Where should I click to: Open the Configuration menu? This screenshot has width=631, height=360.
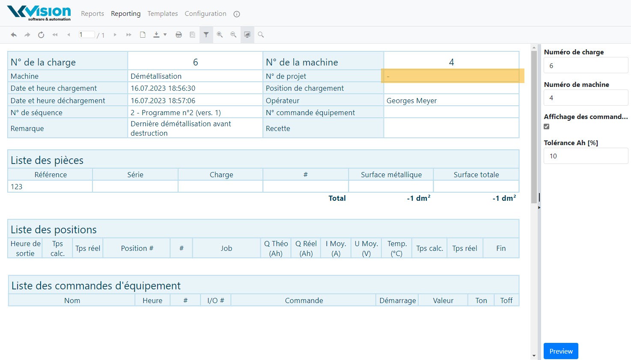[205, 14]
